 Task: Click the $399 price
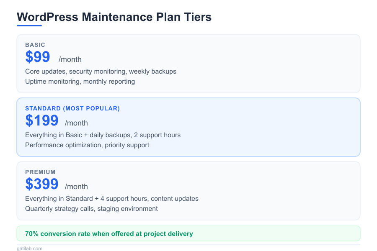(42, 184)
